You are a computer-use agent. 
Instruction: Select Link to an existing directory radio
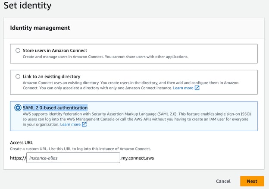[x=18, y=76]
